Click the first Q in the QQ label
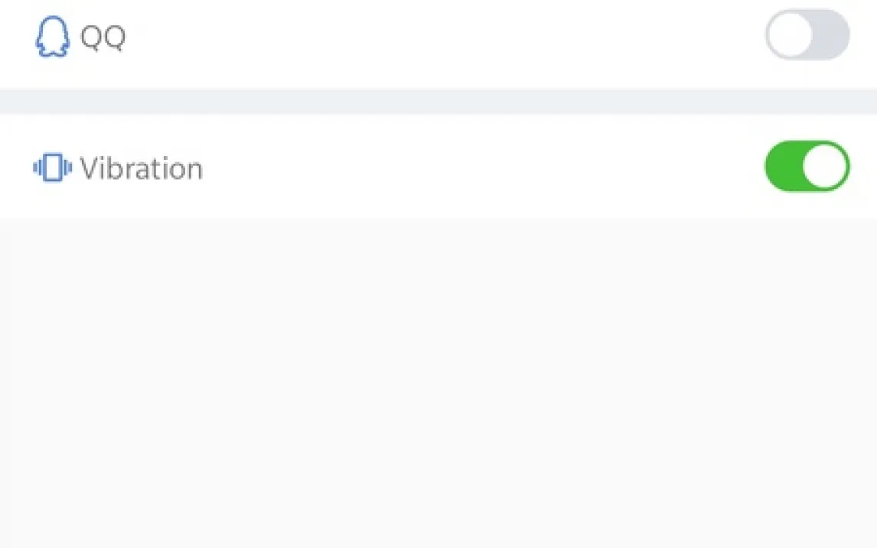Viewport: 877px width, 548px height. coord(91,37)
